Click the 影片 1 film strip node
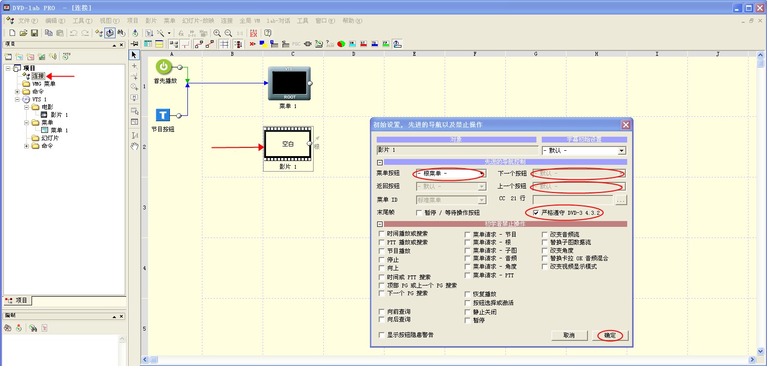 (x=288, y=144)
